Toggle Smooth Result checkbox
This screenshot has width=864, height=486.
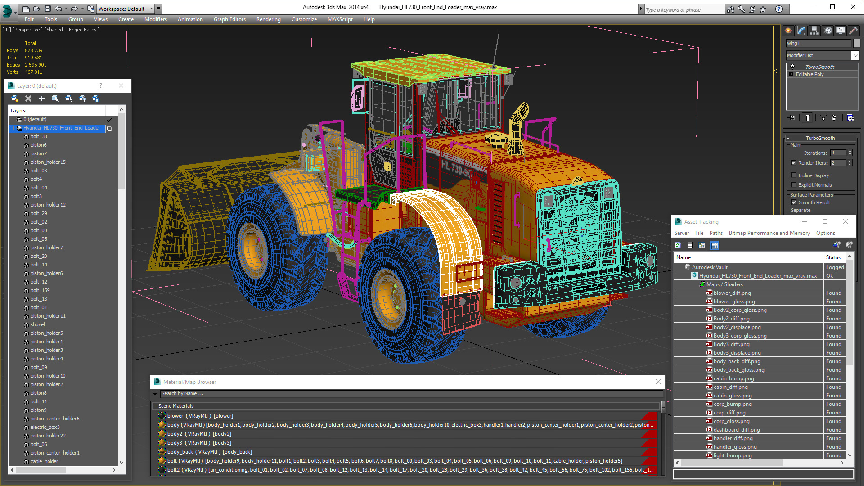click(x=794, y=202)
